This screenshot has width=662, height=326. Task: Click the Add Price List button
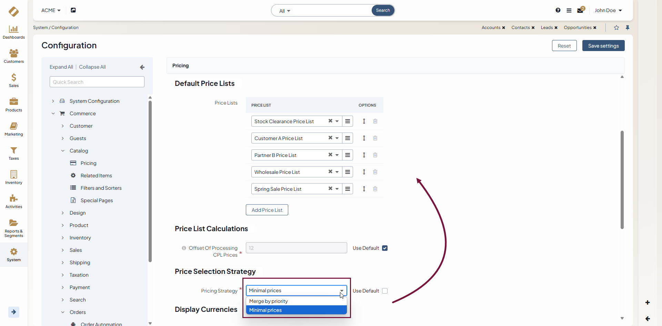pyautogui.click(x=267, y=210)
